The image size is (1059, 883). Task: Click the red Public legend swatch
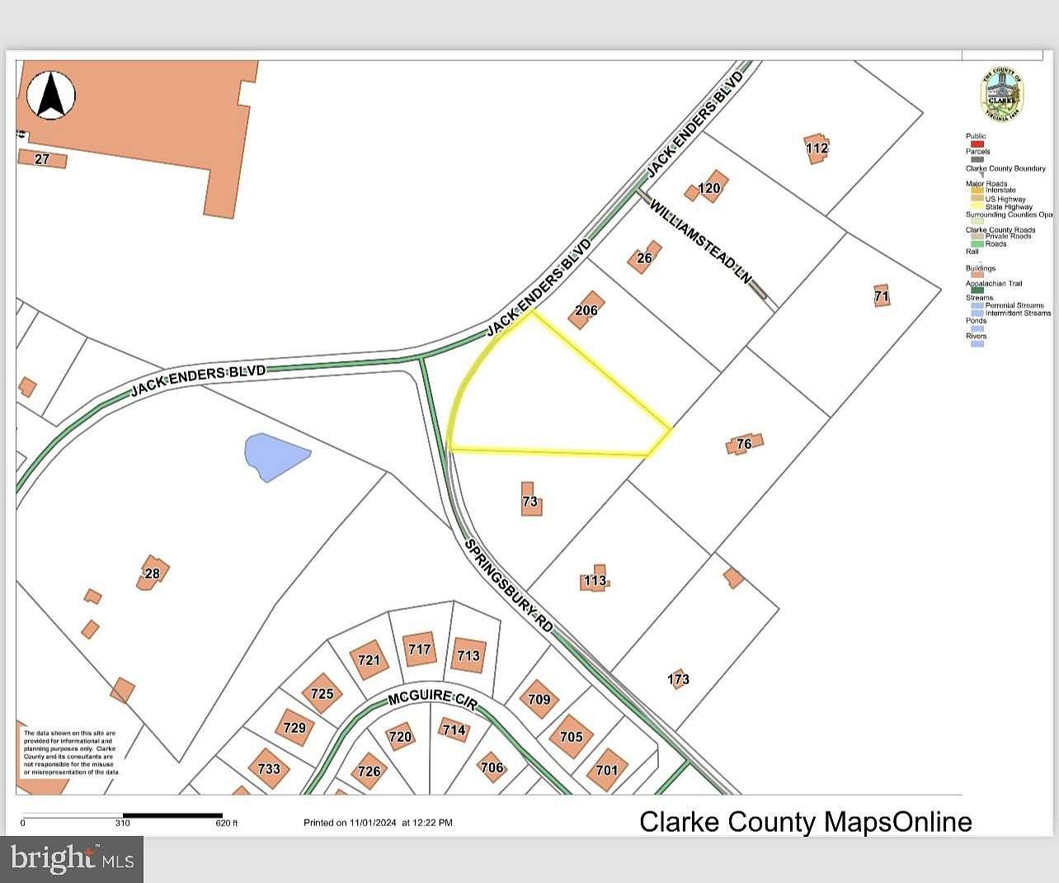coord(977,144)
